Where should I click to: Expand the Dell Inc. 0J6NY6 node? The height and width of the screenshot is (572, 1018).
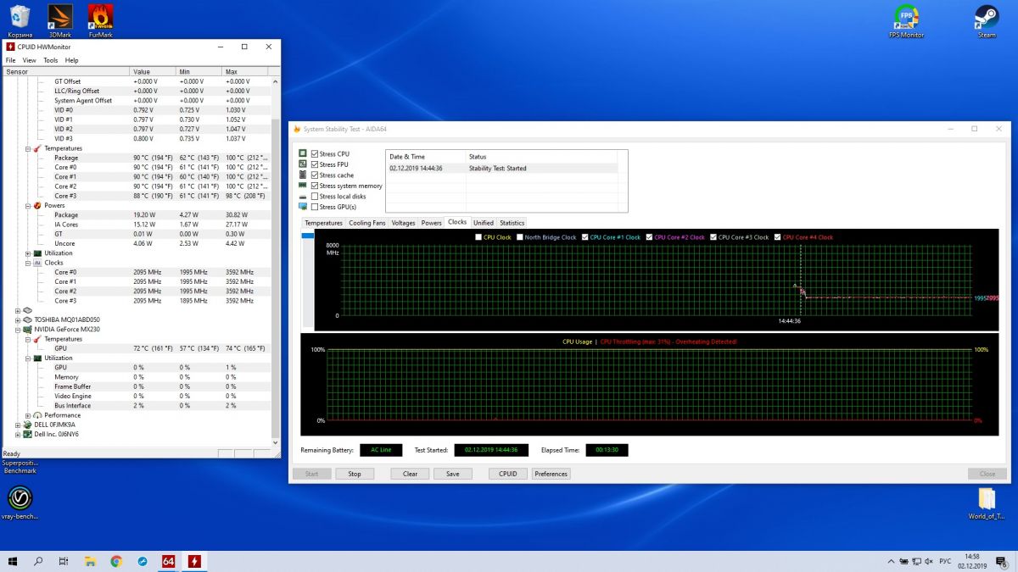click(x=18, y=434)
